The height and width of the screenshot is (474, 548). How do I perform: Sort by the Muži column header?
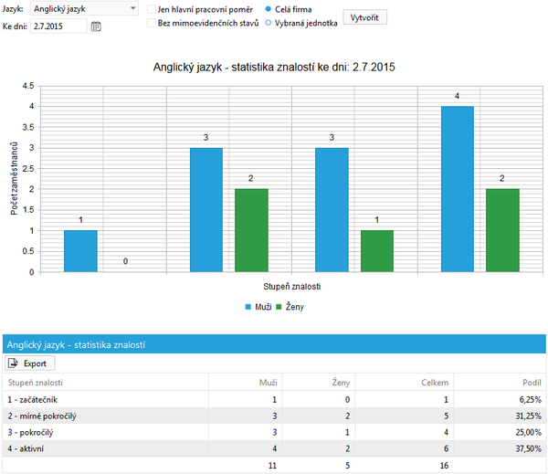coord(246,383)
